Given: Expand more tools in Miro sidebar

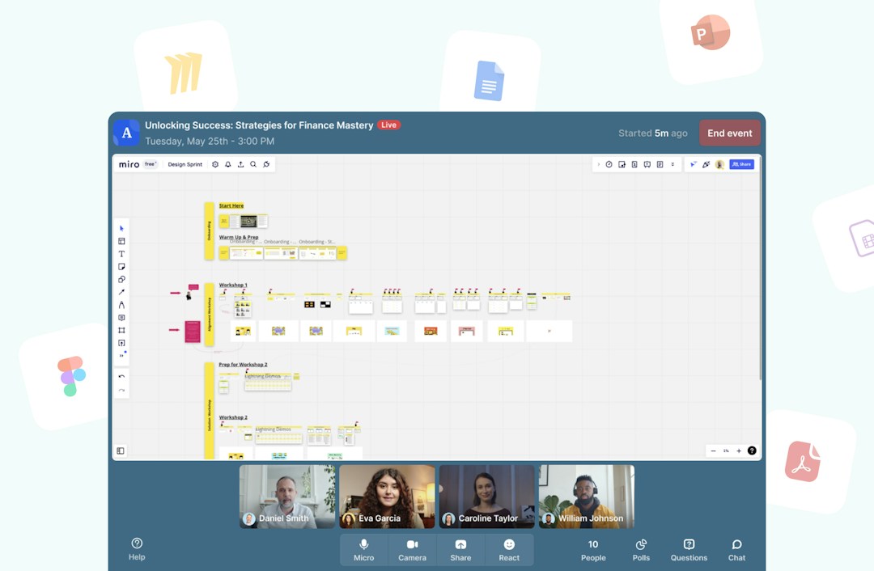Looking at the screenshot, I should pos(122,355).
